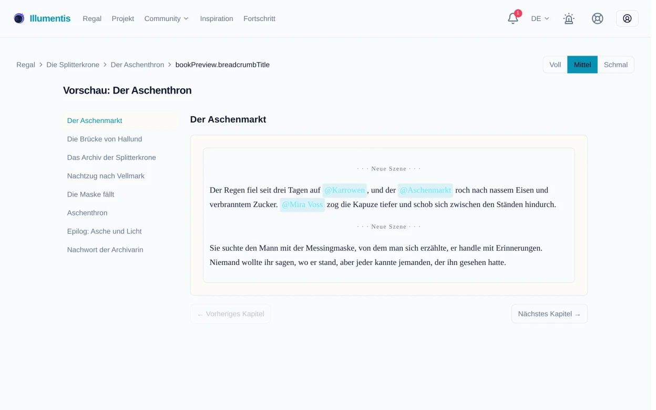
Task: Open the user profile icon
Action: 627,18
